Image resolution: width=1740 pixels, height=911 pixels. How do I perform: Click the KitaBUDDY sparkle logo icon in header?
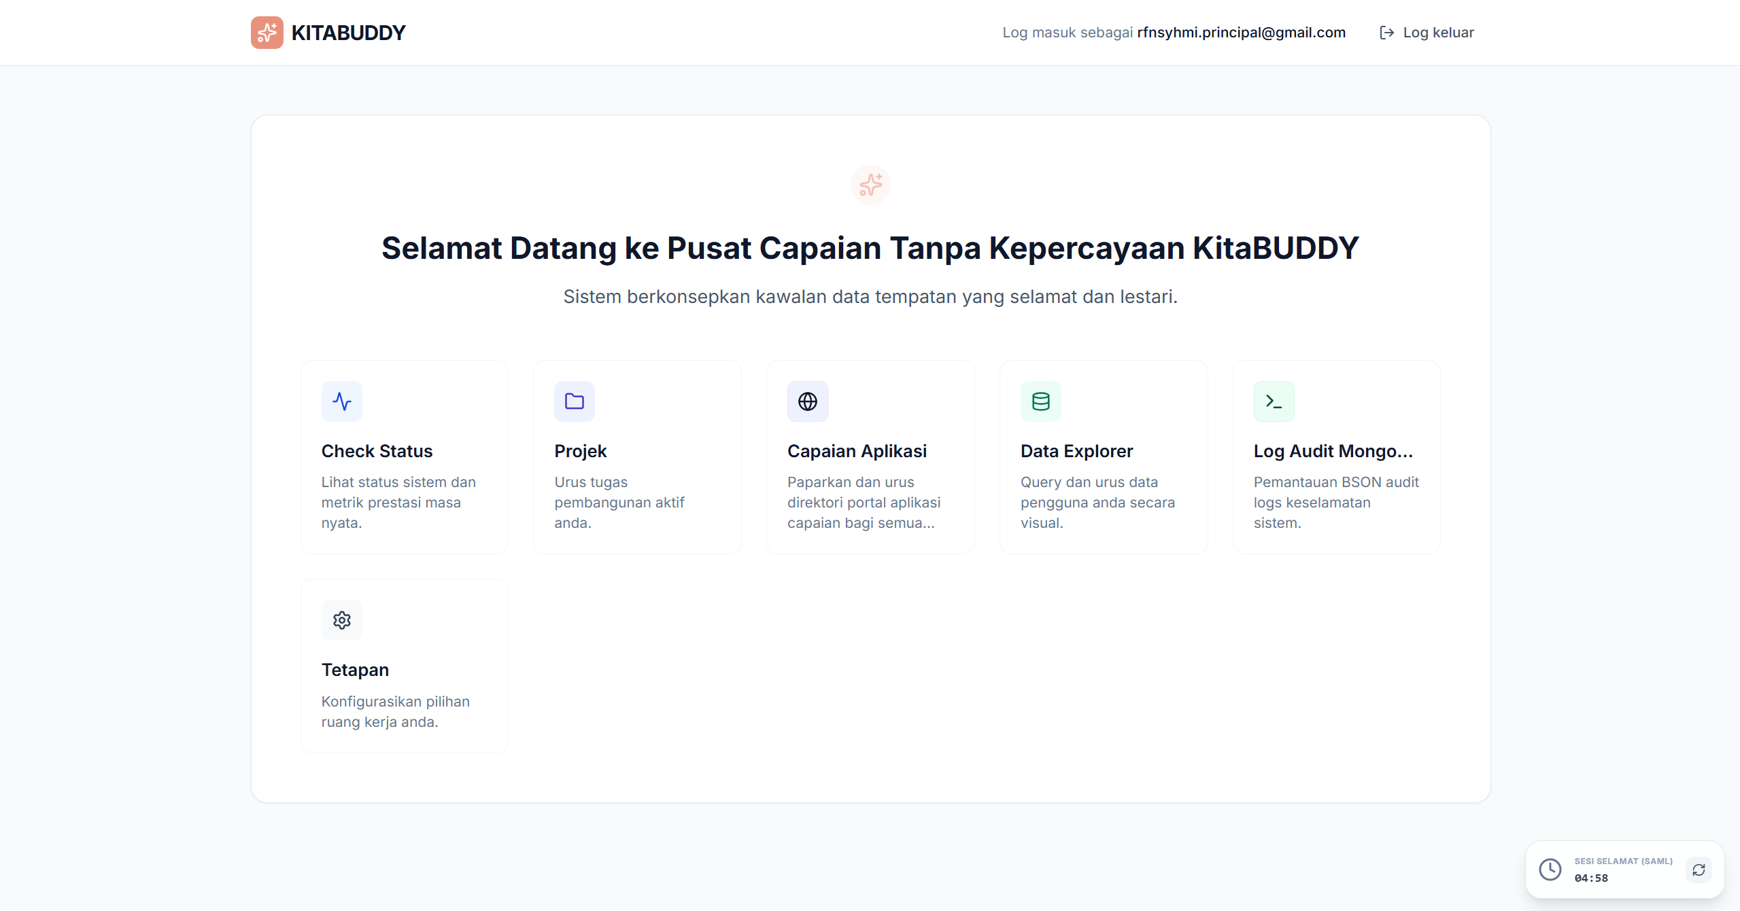coord(267,33)
